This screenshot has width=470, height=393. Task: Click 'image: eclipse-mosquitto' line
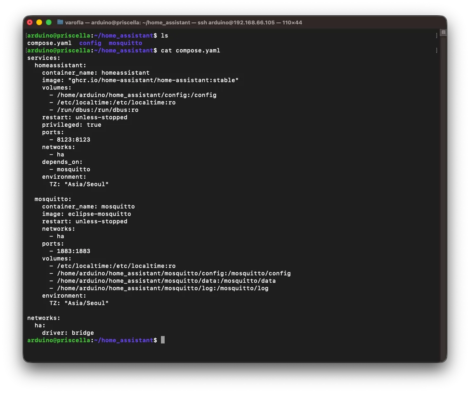(x=86, y=214)
